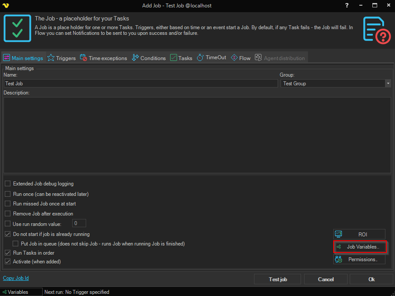Switch to the Tasks tab
Image resolution: width=395 pixels, height=296 pixels.
181,58
